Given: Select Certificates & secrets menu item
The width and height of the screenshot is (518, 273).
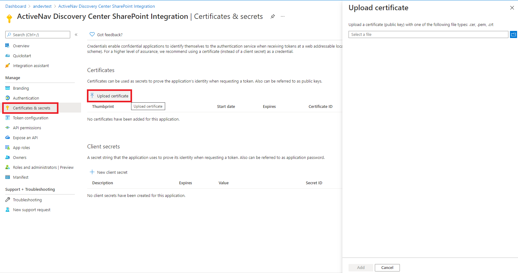Looking at the screenshot, I should pos(32,108).
